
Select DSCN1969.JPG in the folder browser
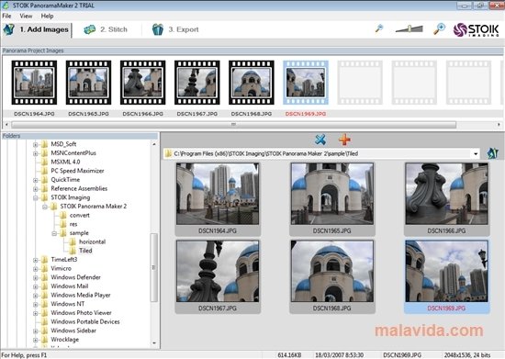point(447,276)
